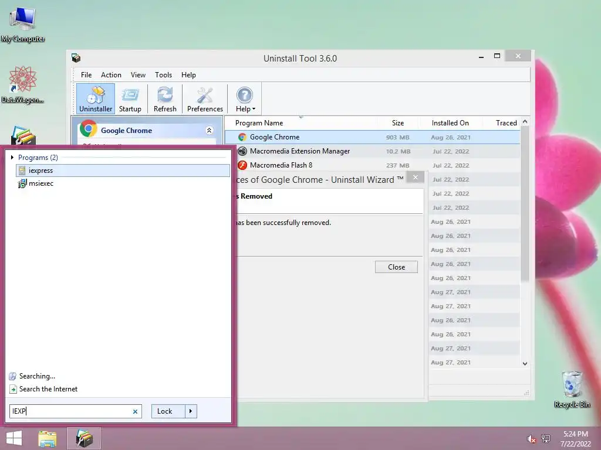Click Uninstall Tool taskbar icon
The height and width of the screenshot is (450, 601).
[x=85, y=438]
